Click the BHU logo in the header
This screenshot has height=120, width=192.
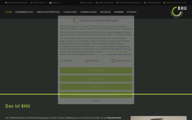click(x=179, y=12)
